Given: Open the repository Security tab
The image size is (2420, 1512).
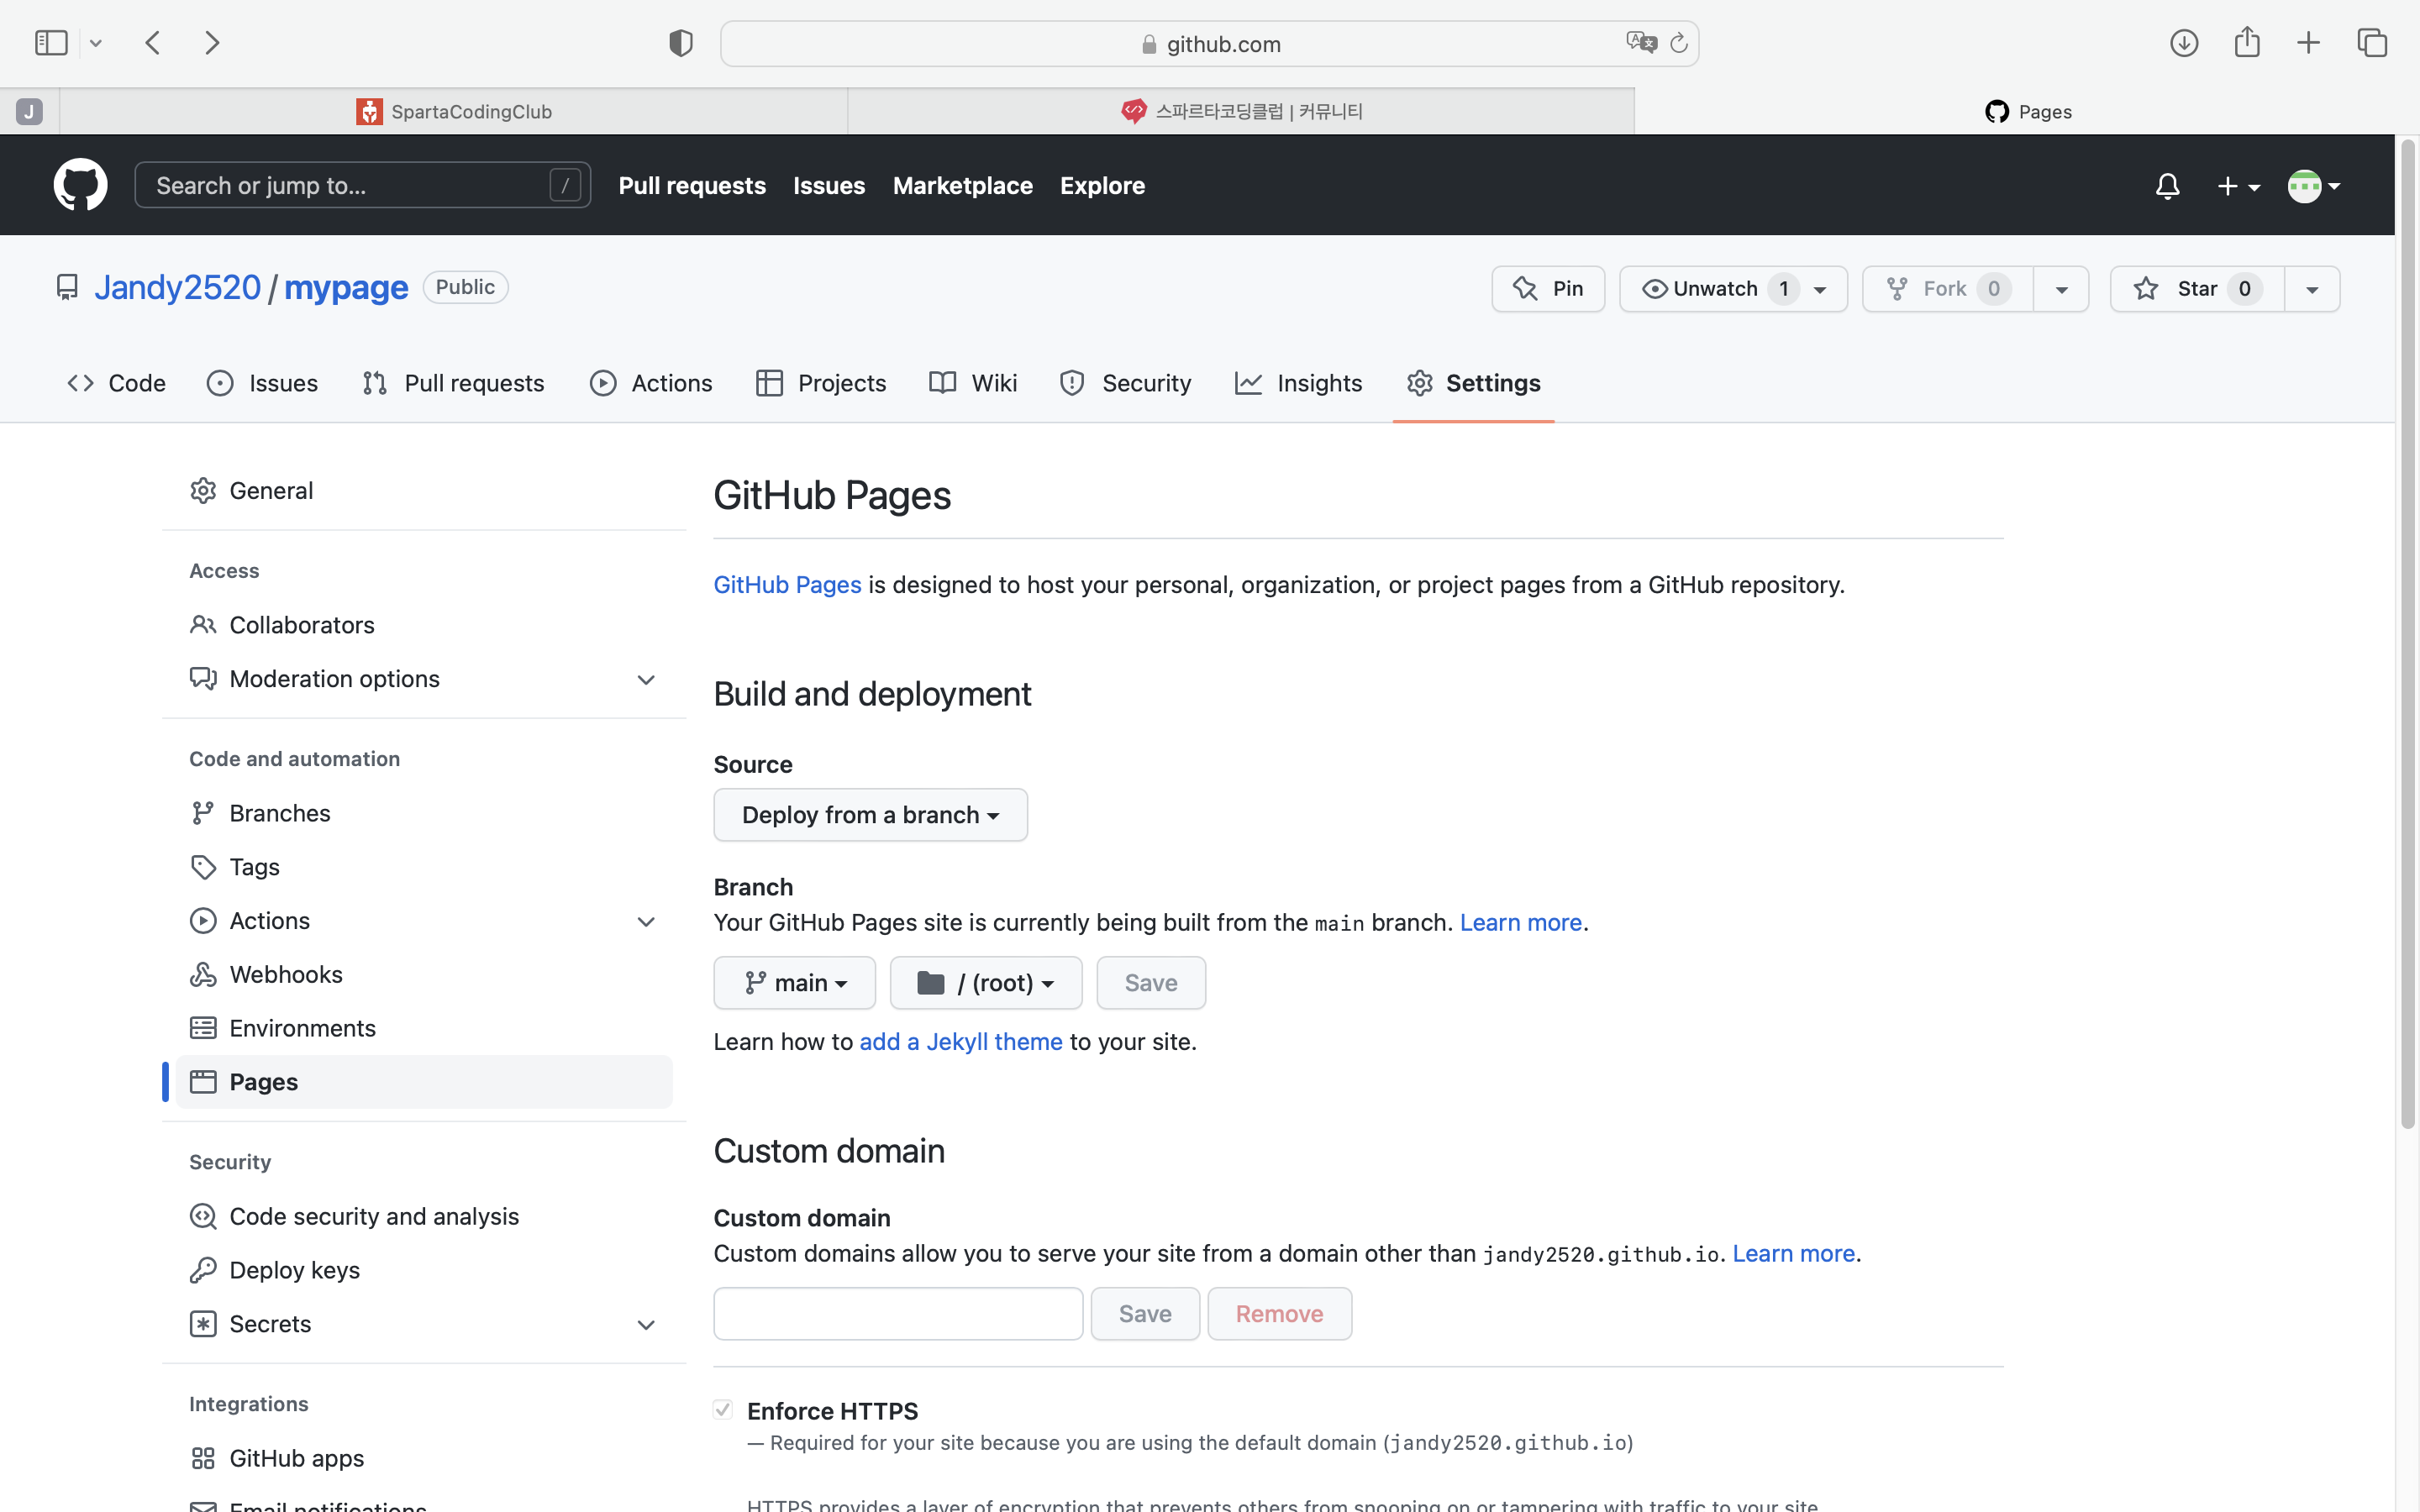Looking at the screenshot, I should [x=1126, y=383].
